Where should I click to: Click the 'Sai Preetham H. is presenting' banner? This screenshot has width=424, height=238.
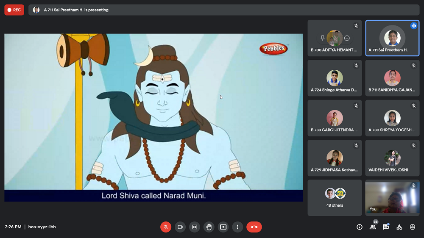coord(76,10)
